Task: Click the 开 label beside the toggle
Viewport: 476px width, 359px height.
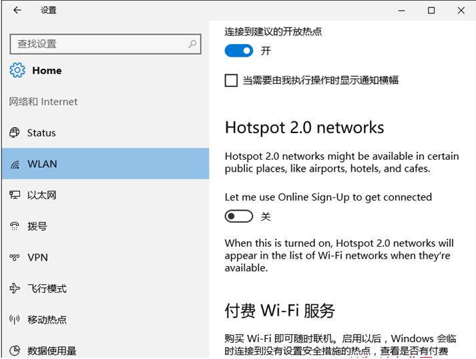Action: click(266, 51)
